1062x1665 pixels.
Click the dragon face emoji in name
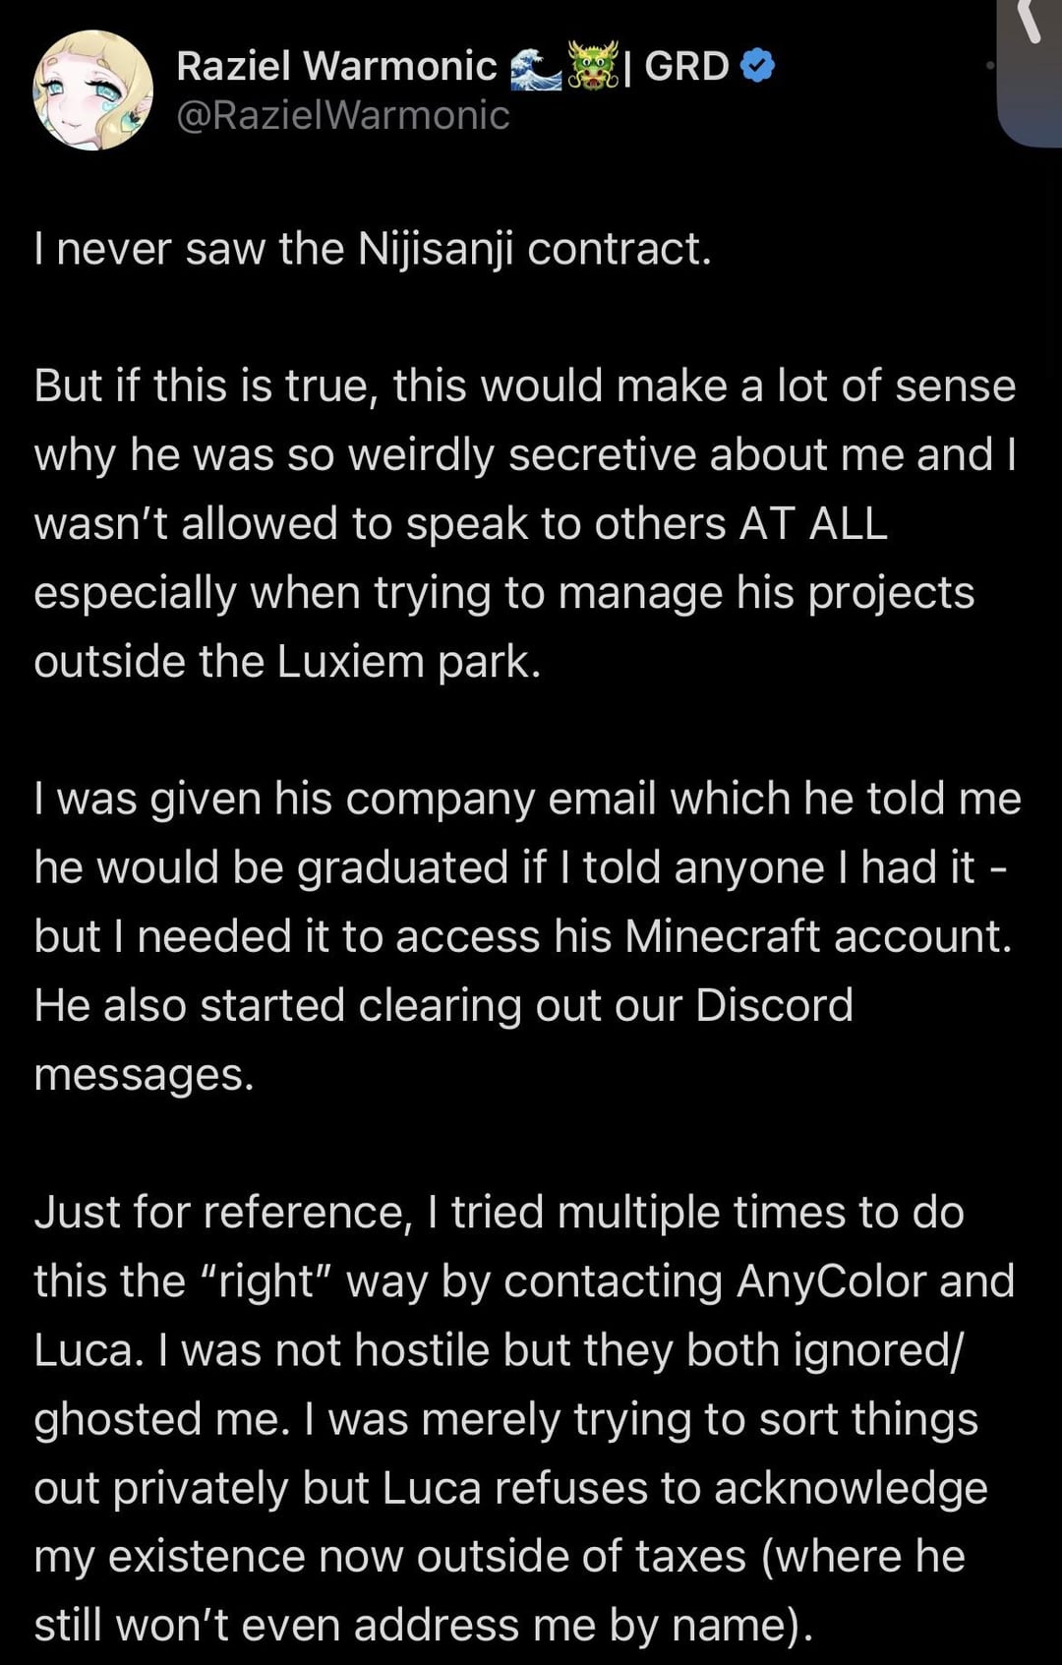tap(593, 67)
